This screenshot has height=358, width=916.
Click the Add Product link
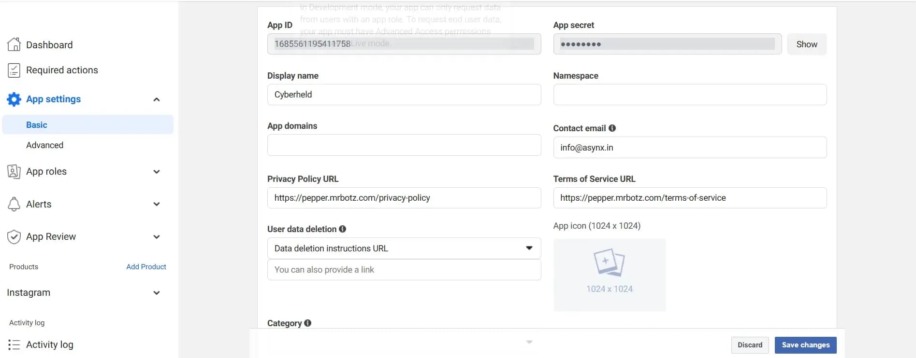146,267
